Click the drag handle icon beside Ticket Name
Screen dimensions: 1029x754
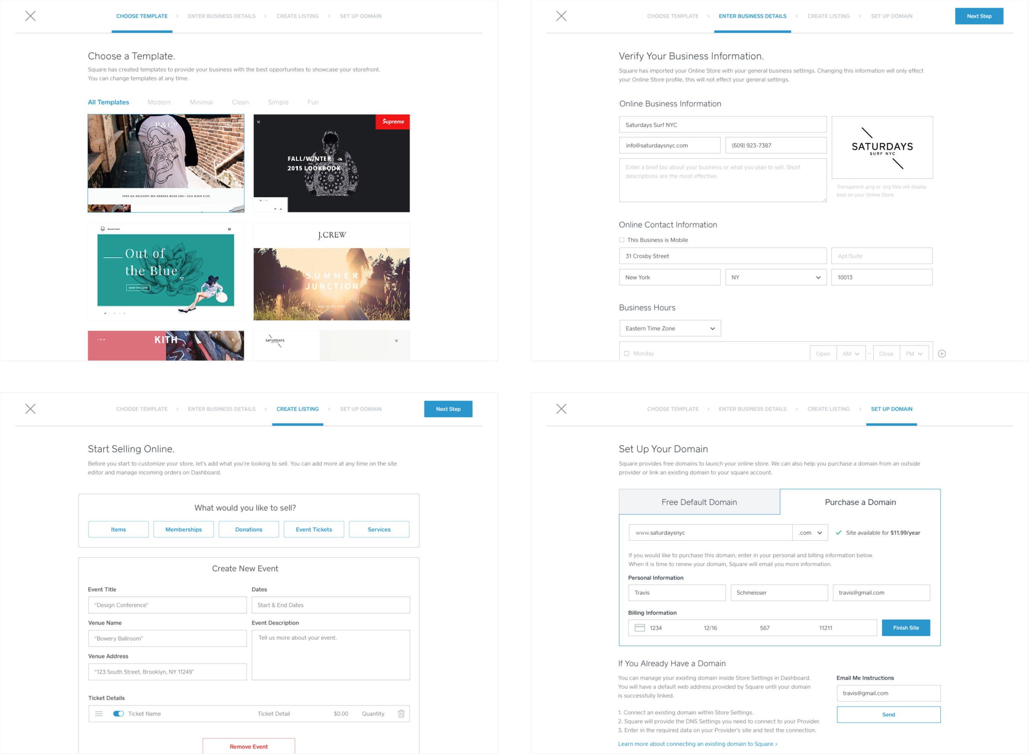tap(99, 713)
